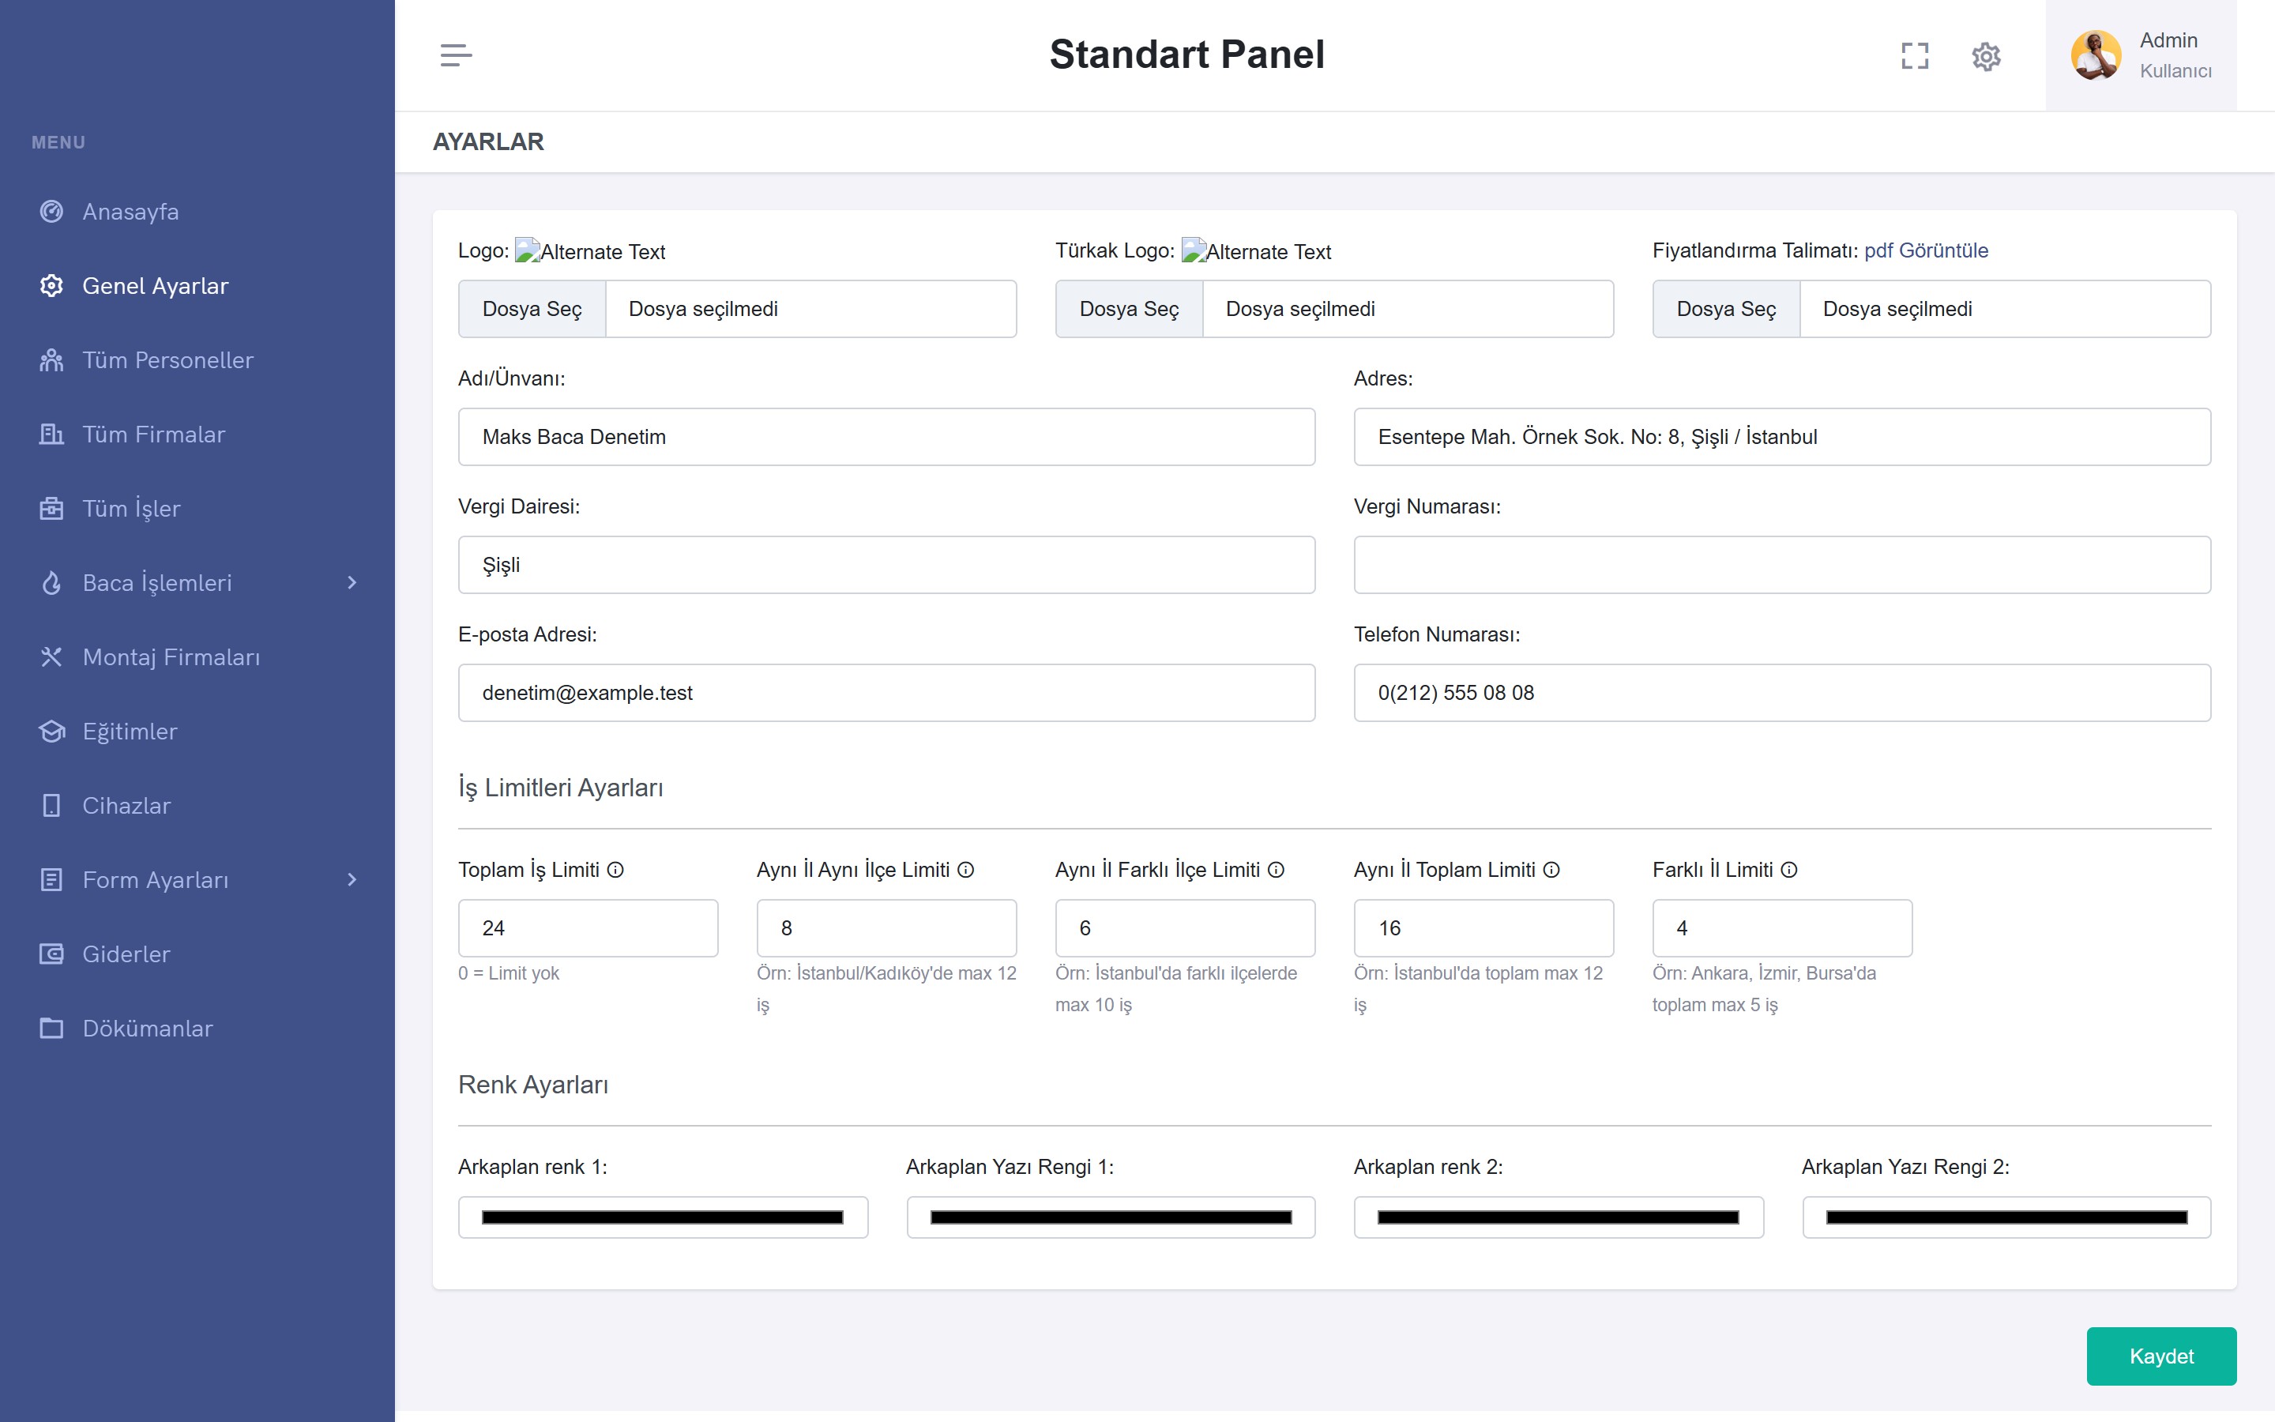This screenshot has width=2275, height=1422.
Task: Open Arkaplan renk 2 color picker
Action: pyautogui.click(x=1559, y=1217)
